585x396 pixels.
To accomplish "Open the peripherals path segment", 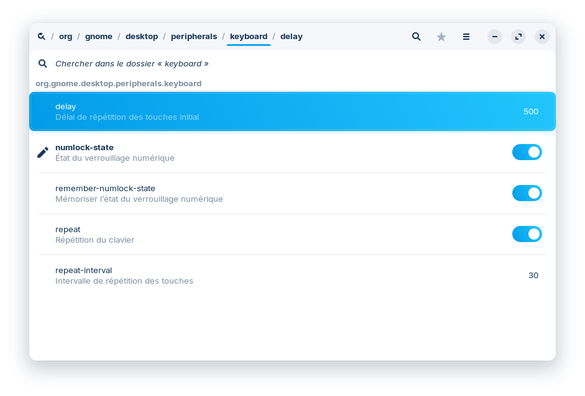I will click(x=193, y=37).
